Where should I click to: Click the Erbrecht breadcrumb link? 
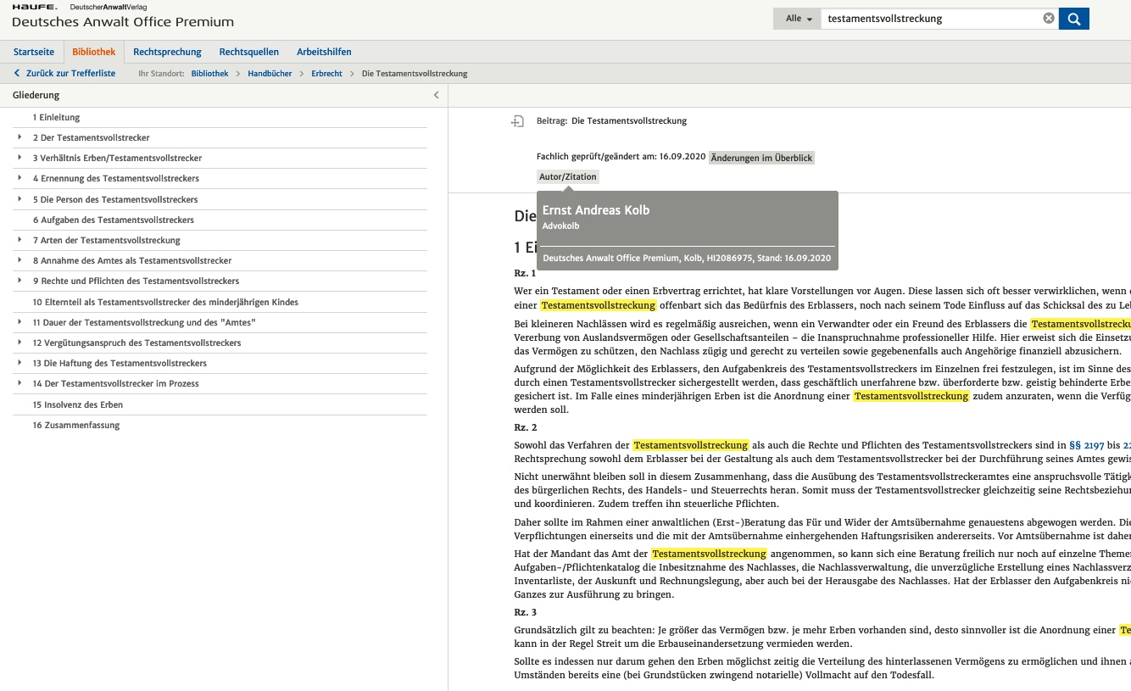326,74
